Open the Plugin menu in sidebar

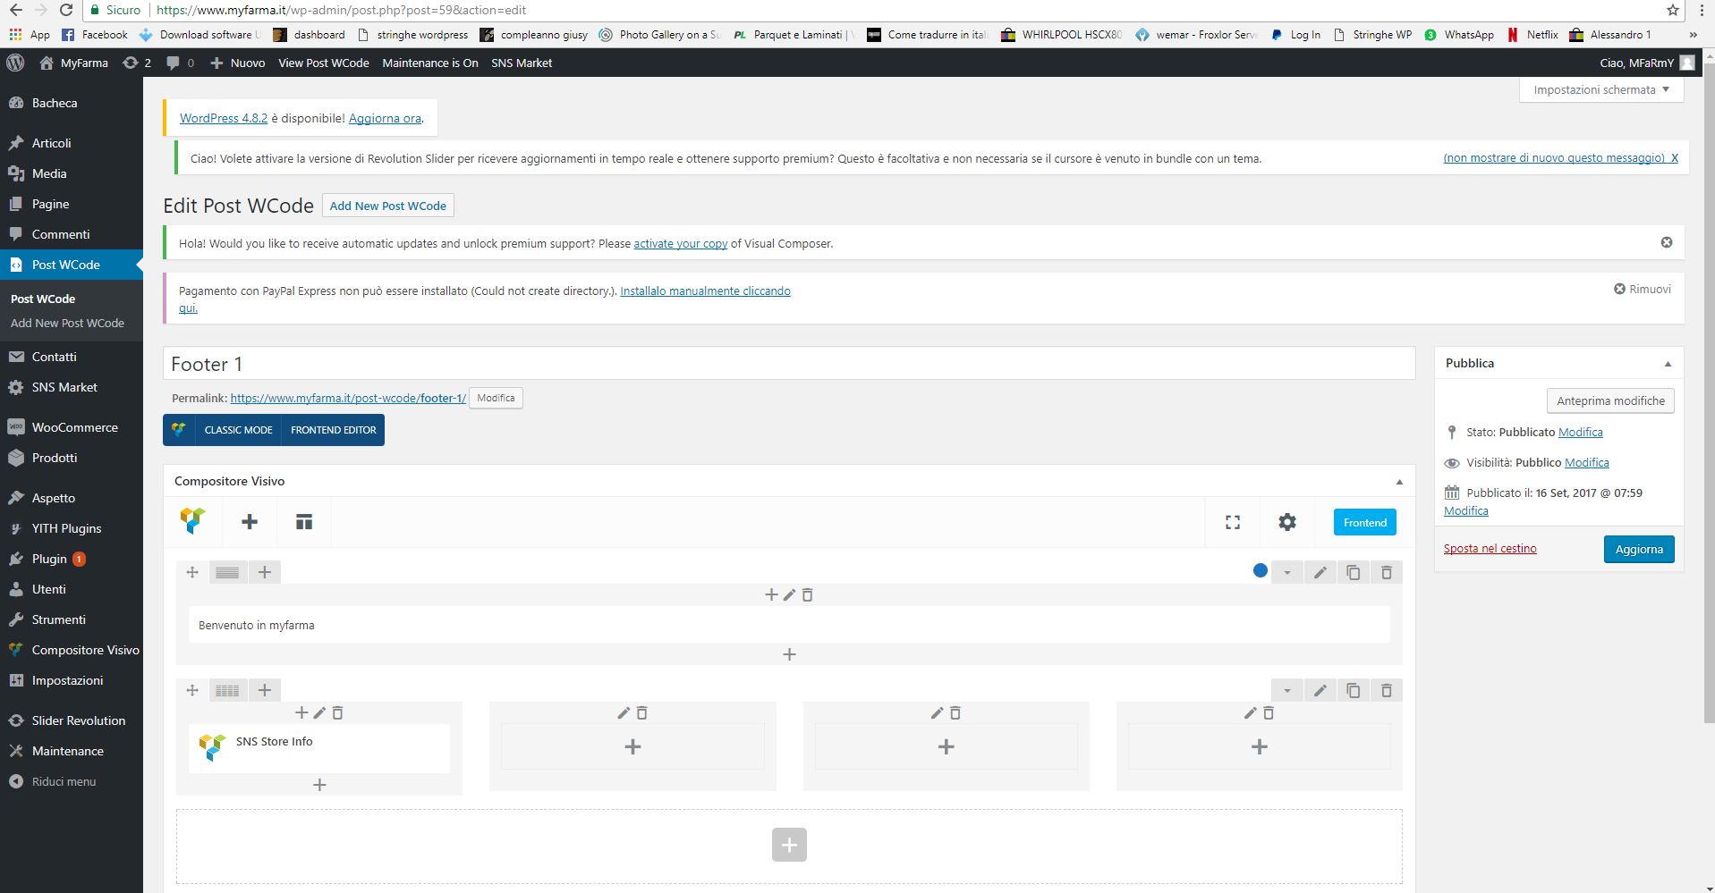(49, 559)
